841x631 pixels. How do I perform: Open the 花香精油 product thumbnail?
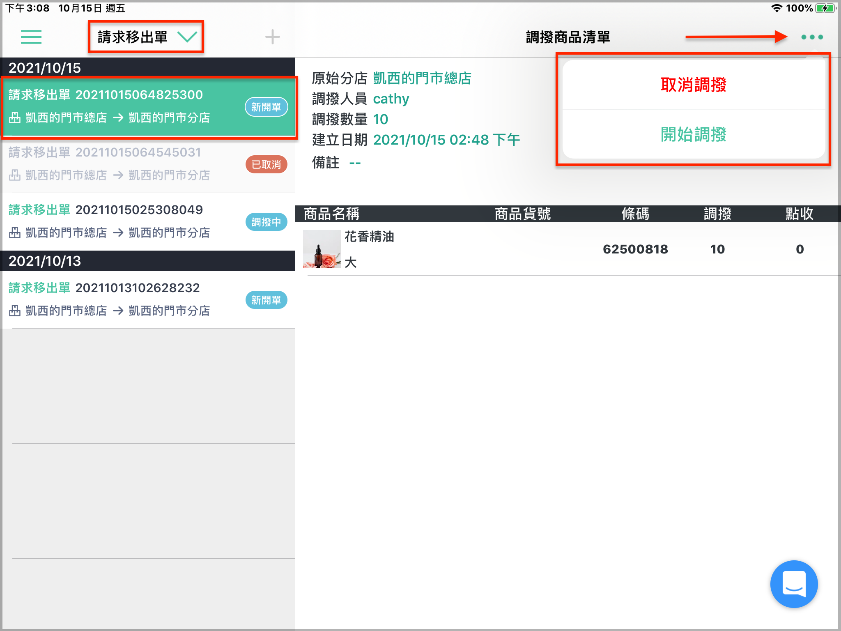[x=322, y=249]
